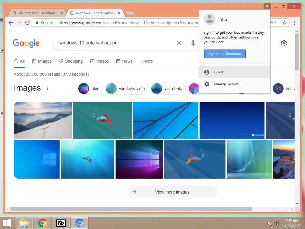Switch to News results

124,61
